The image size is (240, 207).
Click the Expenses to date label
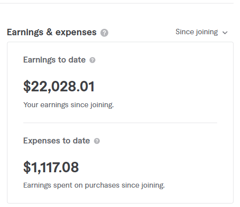(57, 141)
